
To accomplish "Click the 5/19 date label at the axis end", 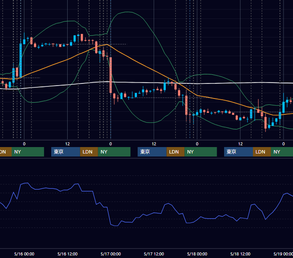I will coord(283,254).
